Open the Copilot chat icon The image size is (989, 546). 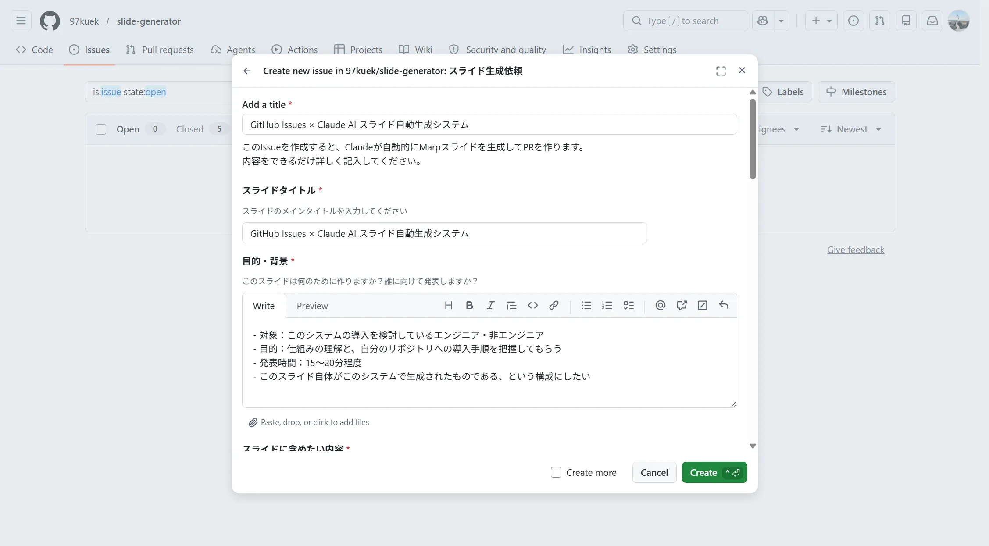(x=763, y=21)
